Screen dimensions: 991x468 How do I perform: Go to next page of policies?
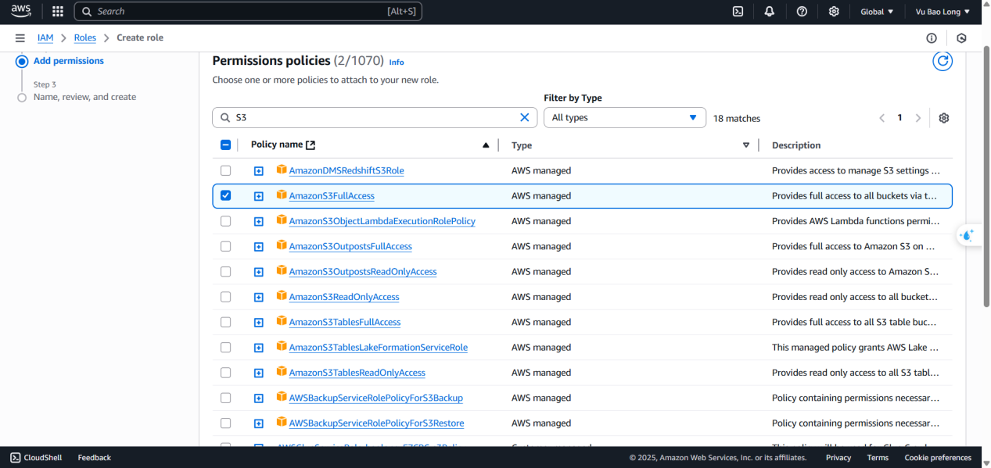pyautogui.click(x=918, y=118)
